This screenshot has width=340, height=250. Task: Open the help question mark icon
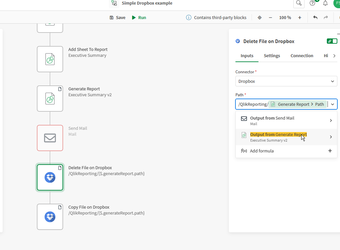click(312, 3)
